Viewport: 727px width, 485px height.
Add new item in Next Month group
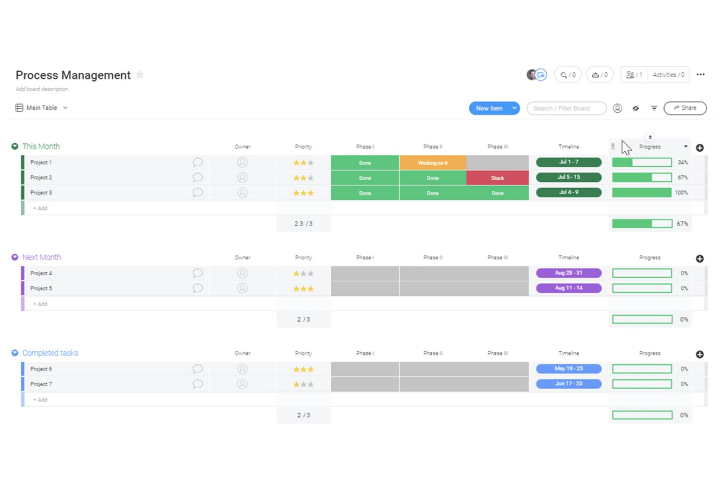[x=40, y=304]
